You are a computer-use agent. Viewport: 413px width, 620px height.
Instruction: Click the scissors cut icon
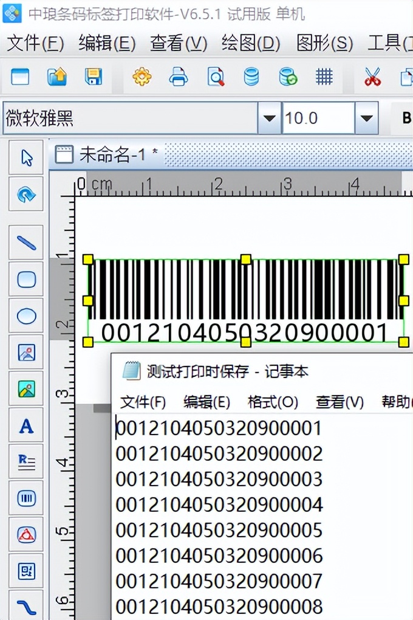(x=372, y=77)
